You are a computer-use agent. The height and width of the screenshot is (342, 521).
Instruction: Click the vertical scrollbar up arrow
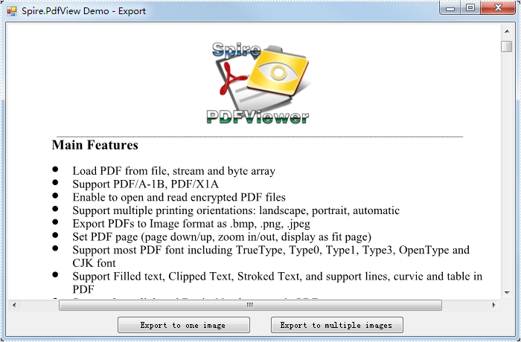pos(507,31)
